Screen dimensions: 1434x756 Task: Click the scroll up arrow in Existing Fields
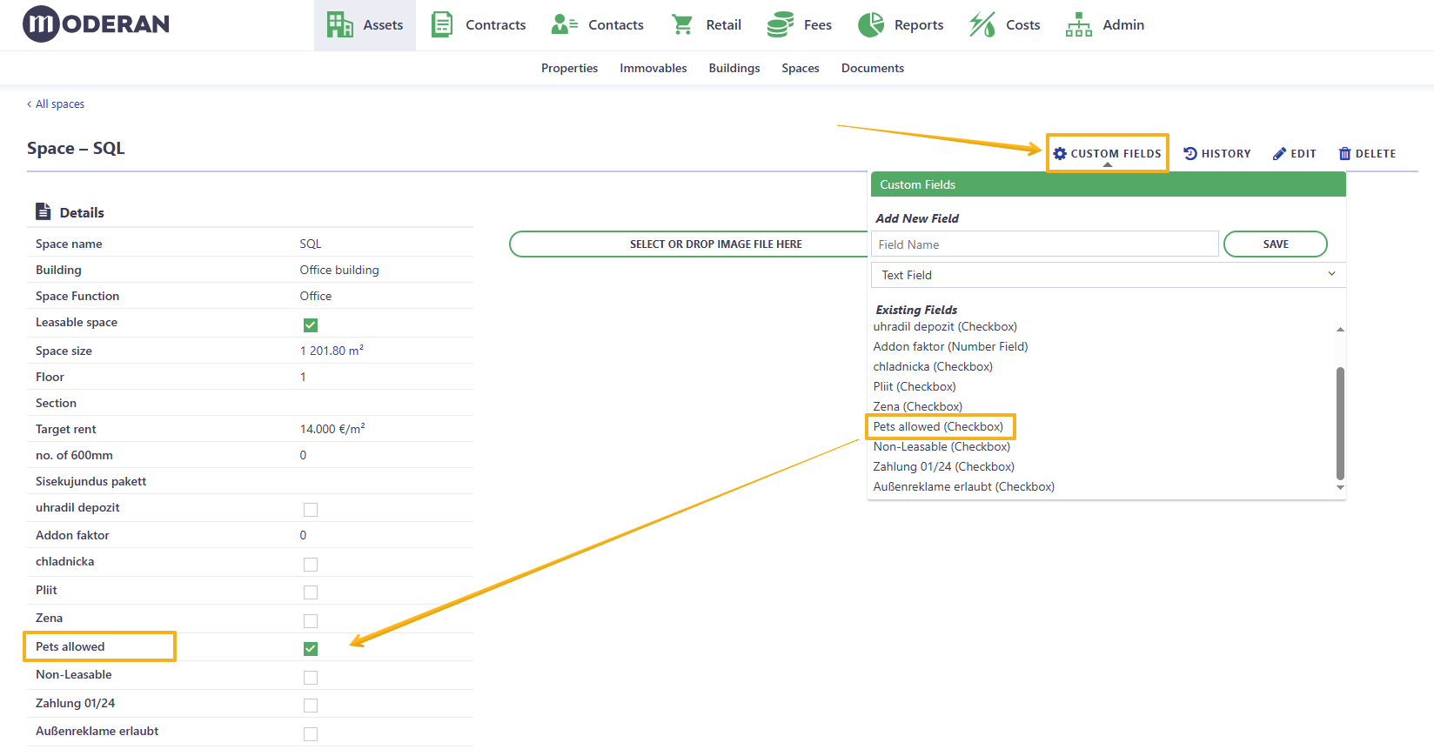click(1340, 330)
